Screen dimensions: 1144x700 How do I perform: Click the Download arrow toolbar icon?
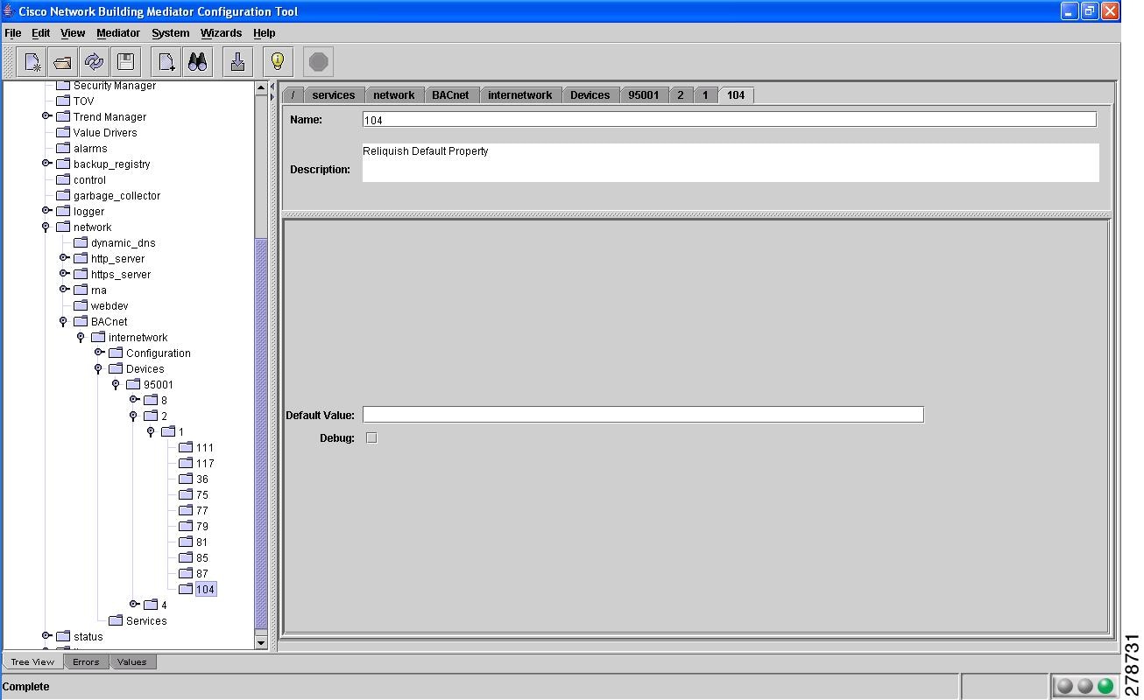click(237, 61)
